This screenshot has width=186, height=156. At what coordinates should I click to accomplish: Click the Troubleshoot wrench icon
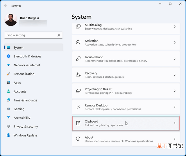click(x=78, y=59)
